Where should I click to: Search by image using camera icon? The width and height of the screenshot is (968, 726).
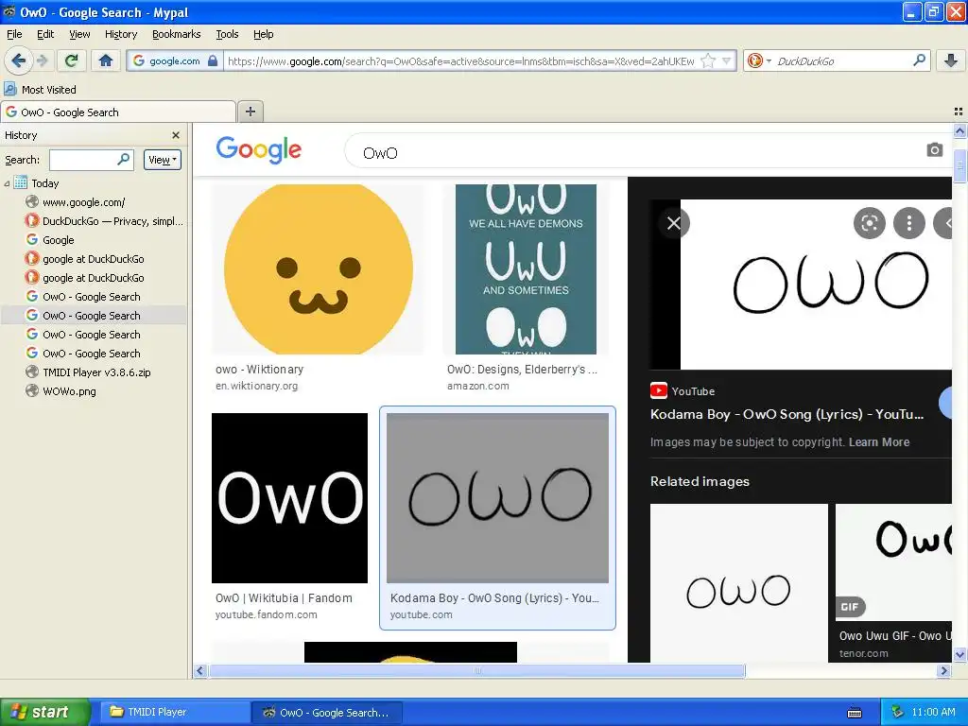[x=935, y=150]
